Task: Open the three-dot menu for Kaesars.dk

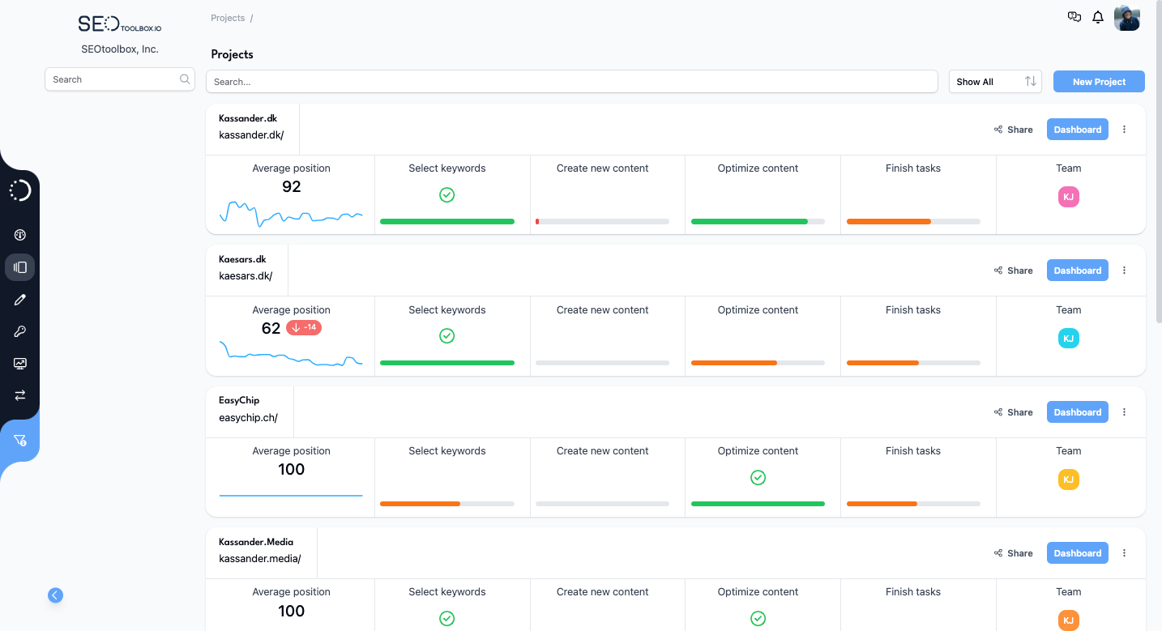Action: coord(1124,270)
